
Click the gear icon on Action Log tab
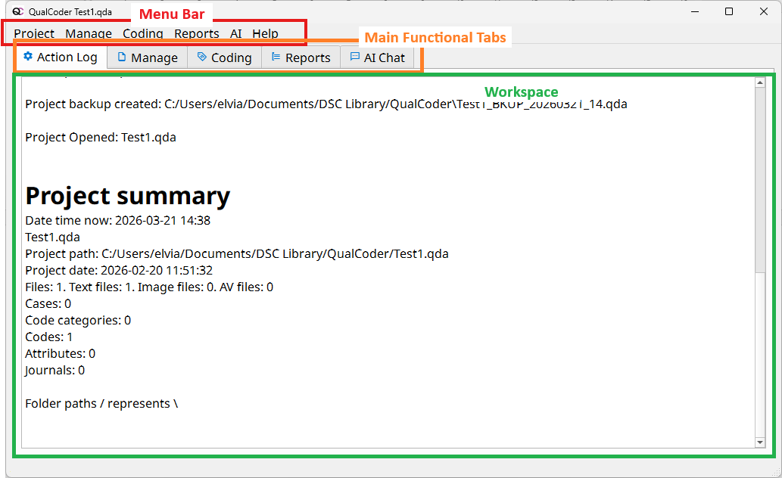click(x=28, y=57)
